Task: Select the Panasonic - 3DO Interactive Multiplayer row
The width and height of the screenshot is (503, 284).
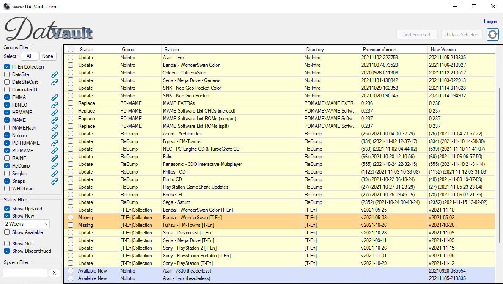Action: [x=279, y=164]
